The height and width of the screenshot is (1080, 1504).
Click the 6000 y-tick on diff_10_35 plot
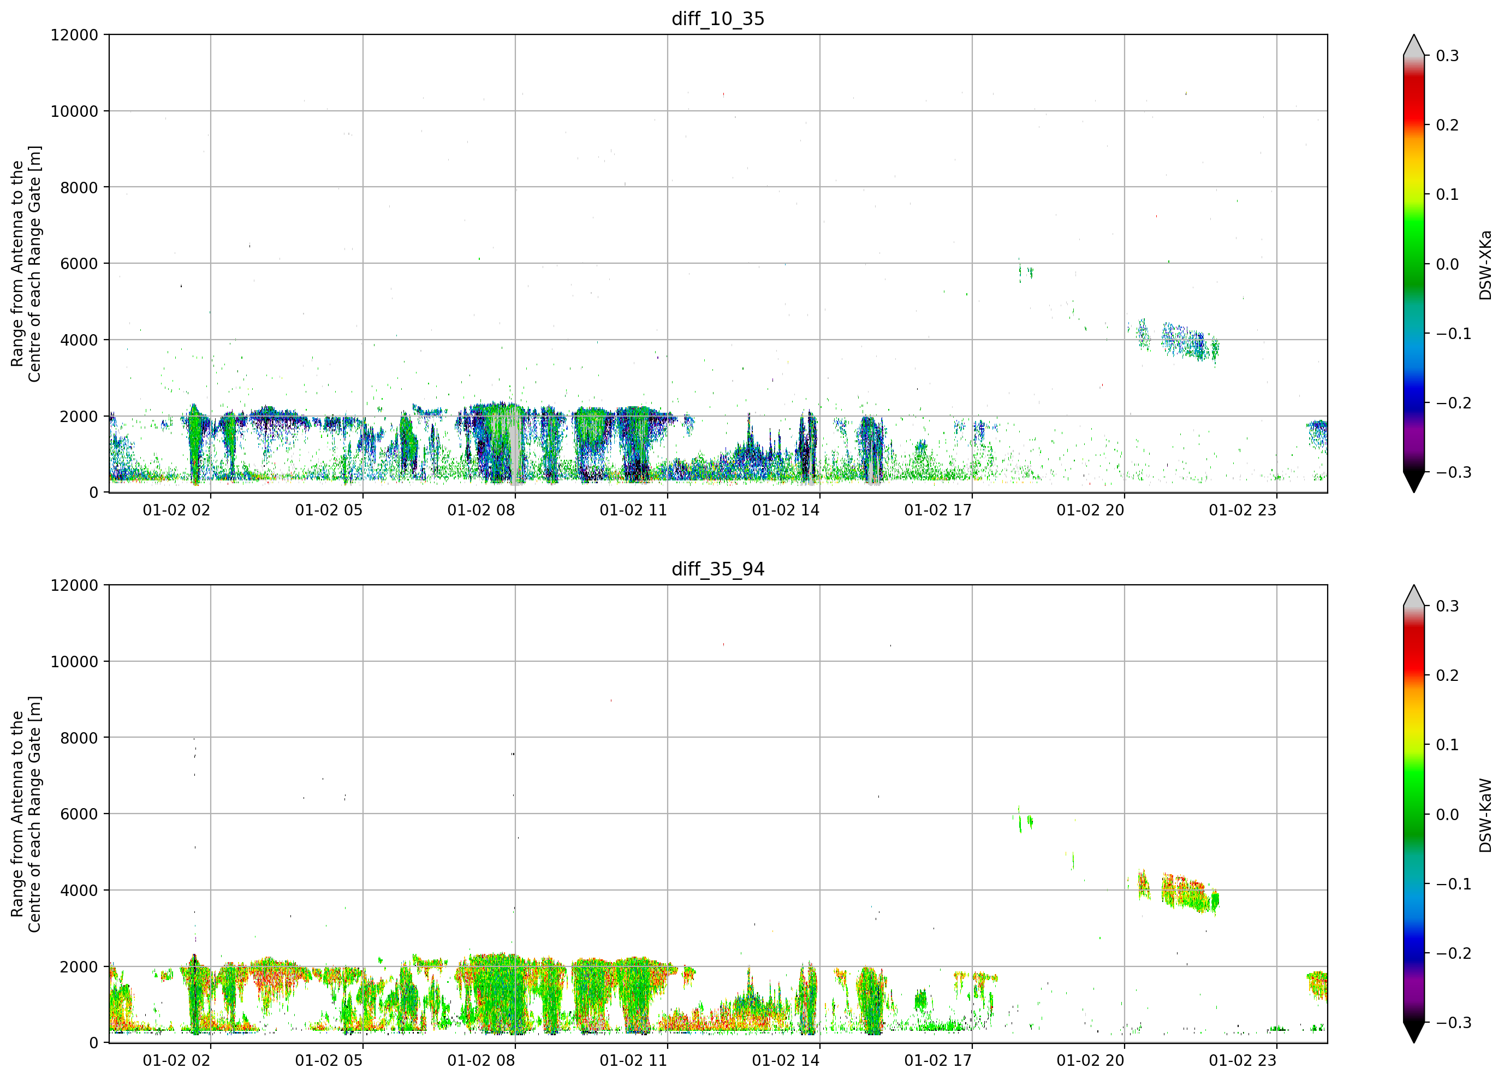pos(79,263)
